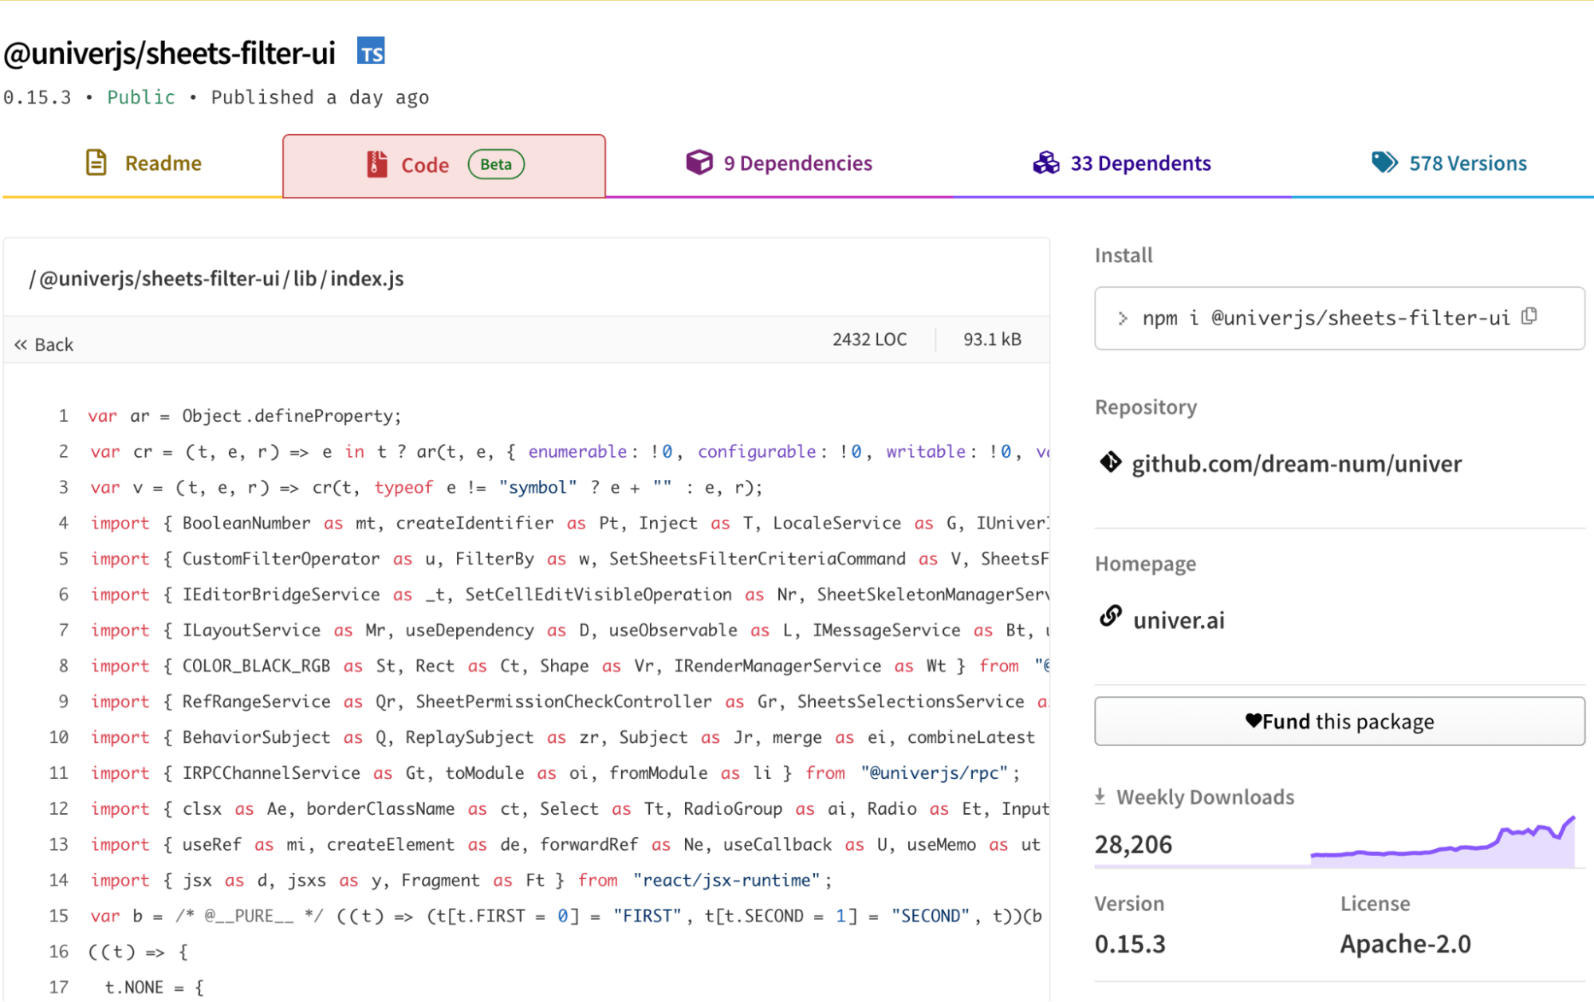Click the Back navigation control
This screenshot has height=1002, width=1594.
pos(43,343)
